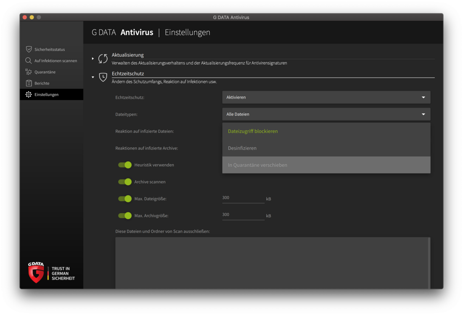Image resolution: width=463 pixels, height=315 pixels.
Task: Select Einstellungen in the sidebar
Action: click(x=52, y=94)
